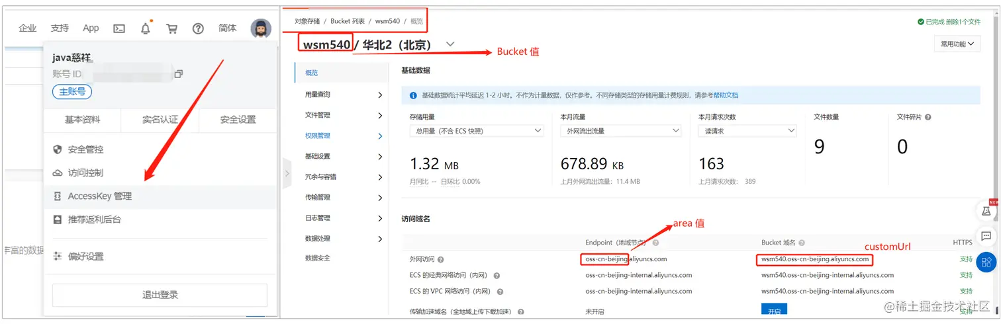Image resolution: width=1001 pixels, height=324 pixels.
Task: Expand 日志管理 in the sidebar
Action: click(x=379, y=218)
